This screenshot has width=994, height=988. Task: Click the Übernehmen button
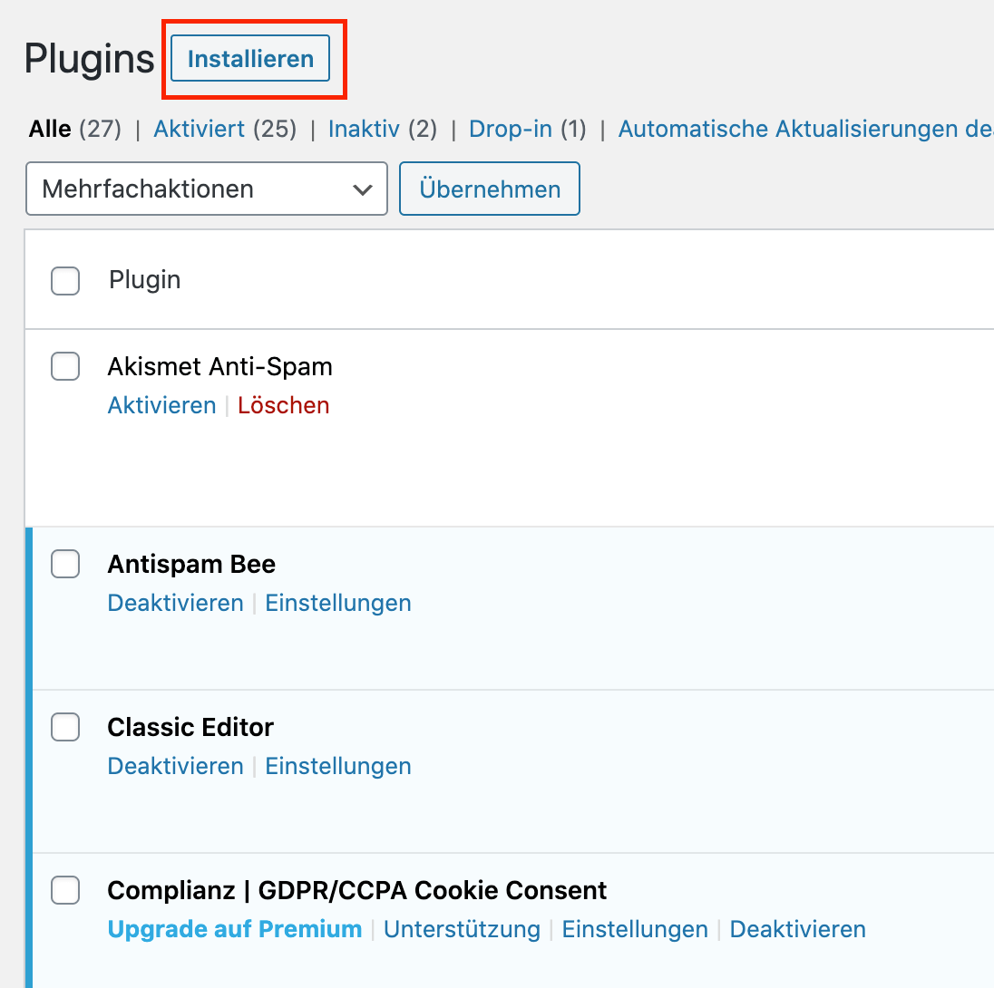click(x=490, y=189)
